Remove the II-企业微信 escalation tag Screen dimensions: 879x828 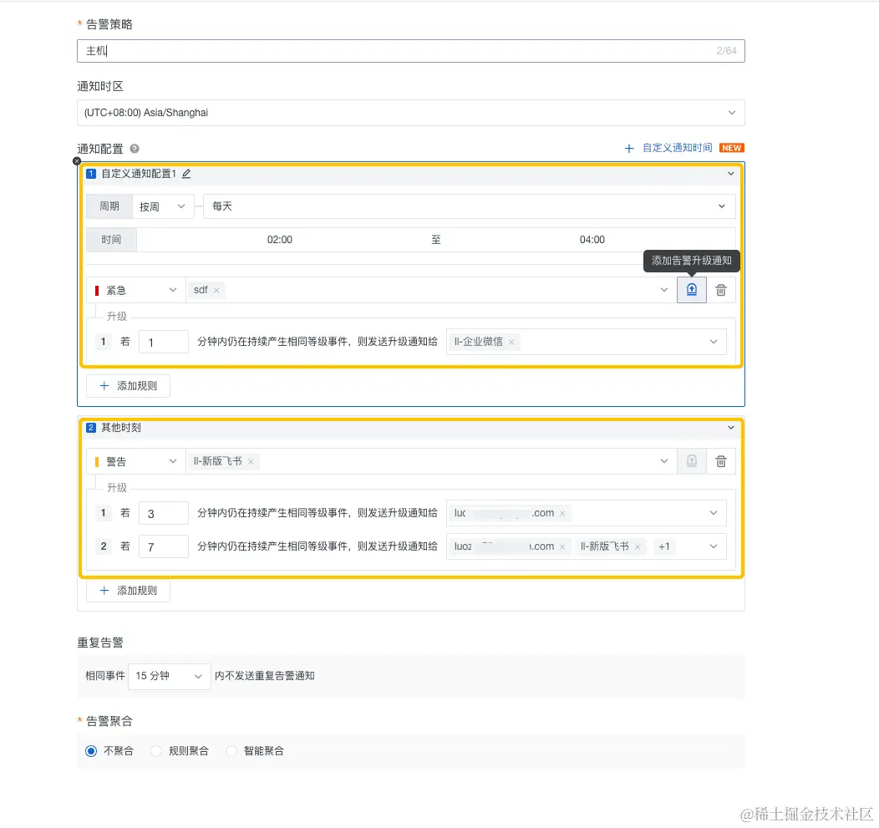click(511, 342)
